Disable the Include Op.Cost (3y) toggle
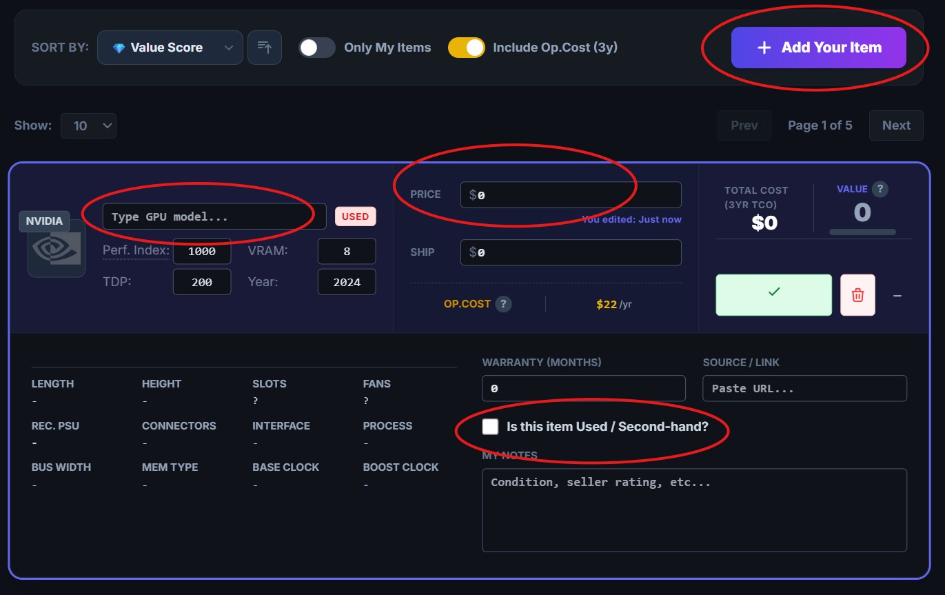This screenshot has width=945, height=595. coord(467,47)
